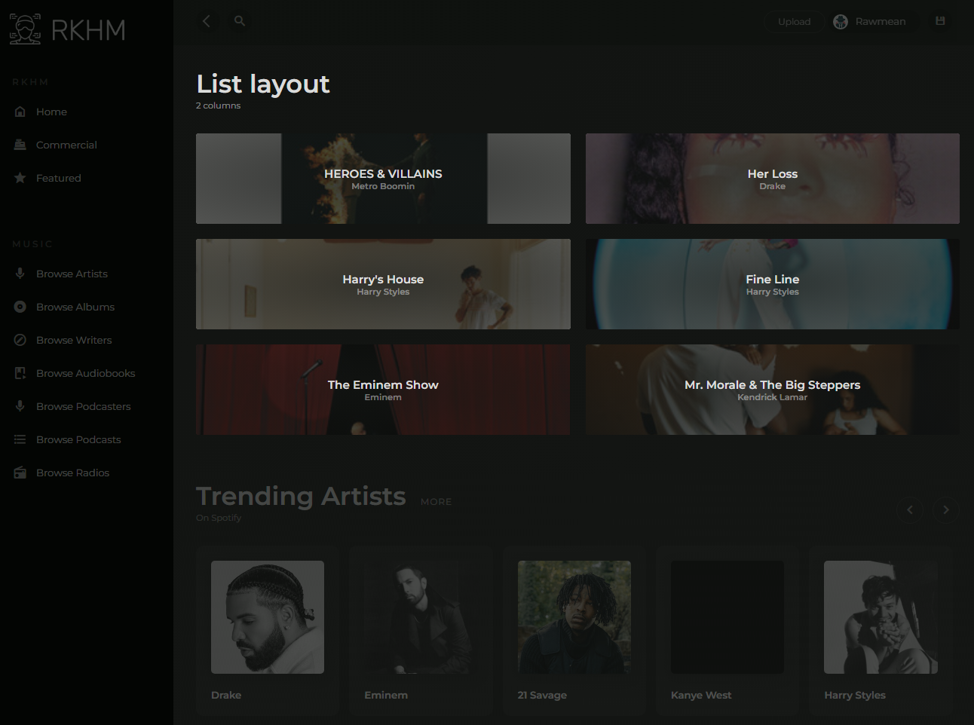Click the Browse Albums disc icon
The width and height of the screenshot is (974, 725).
(20, 307)
